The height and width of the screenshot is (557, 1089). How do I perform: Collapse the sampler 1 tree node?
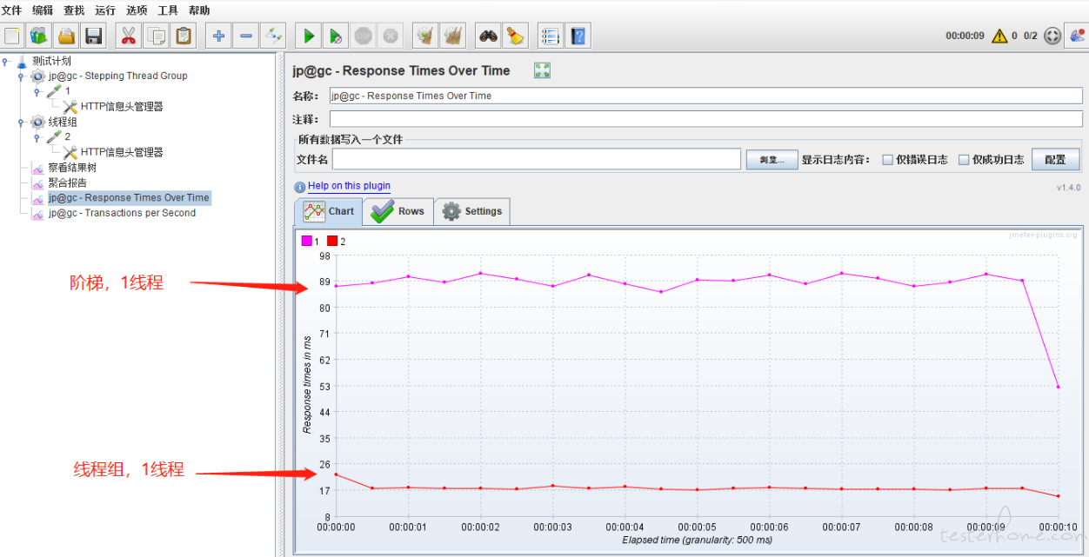coord(37,91)
